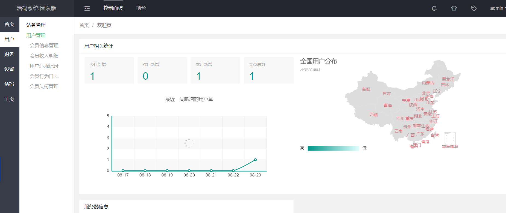Collapse the 用户管理 submenu group
The width and height of the screenshot is (506, 213).
pos(36,35)
